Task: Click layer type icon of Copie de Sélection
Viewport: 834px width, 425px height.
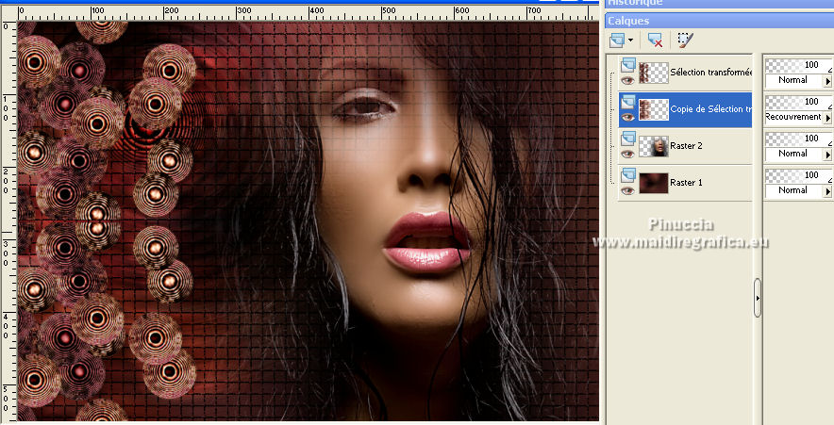Action: (x=628, y=102)
